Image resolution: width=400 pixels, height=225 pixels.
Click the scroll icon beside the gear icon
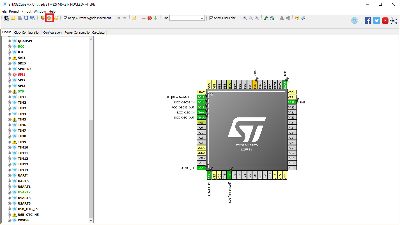click(x=56, y=18)
